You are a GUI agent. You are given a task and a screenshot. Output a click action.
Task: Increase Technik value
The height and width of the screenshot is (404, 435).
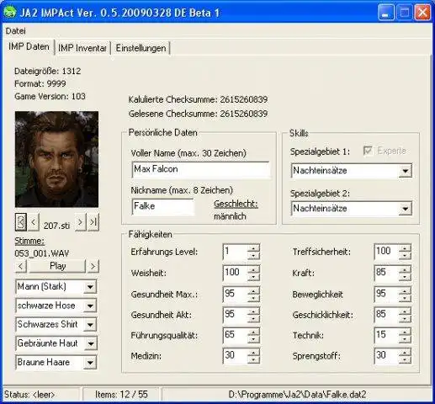(x=405, y=332)
